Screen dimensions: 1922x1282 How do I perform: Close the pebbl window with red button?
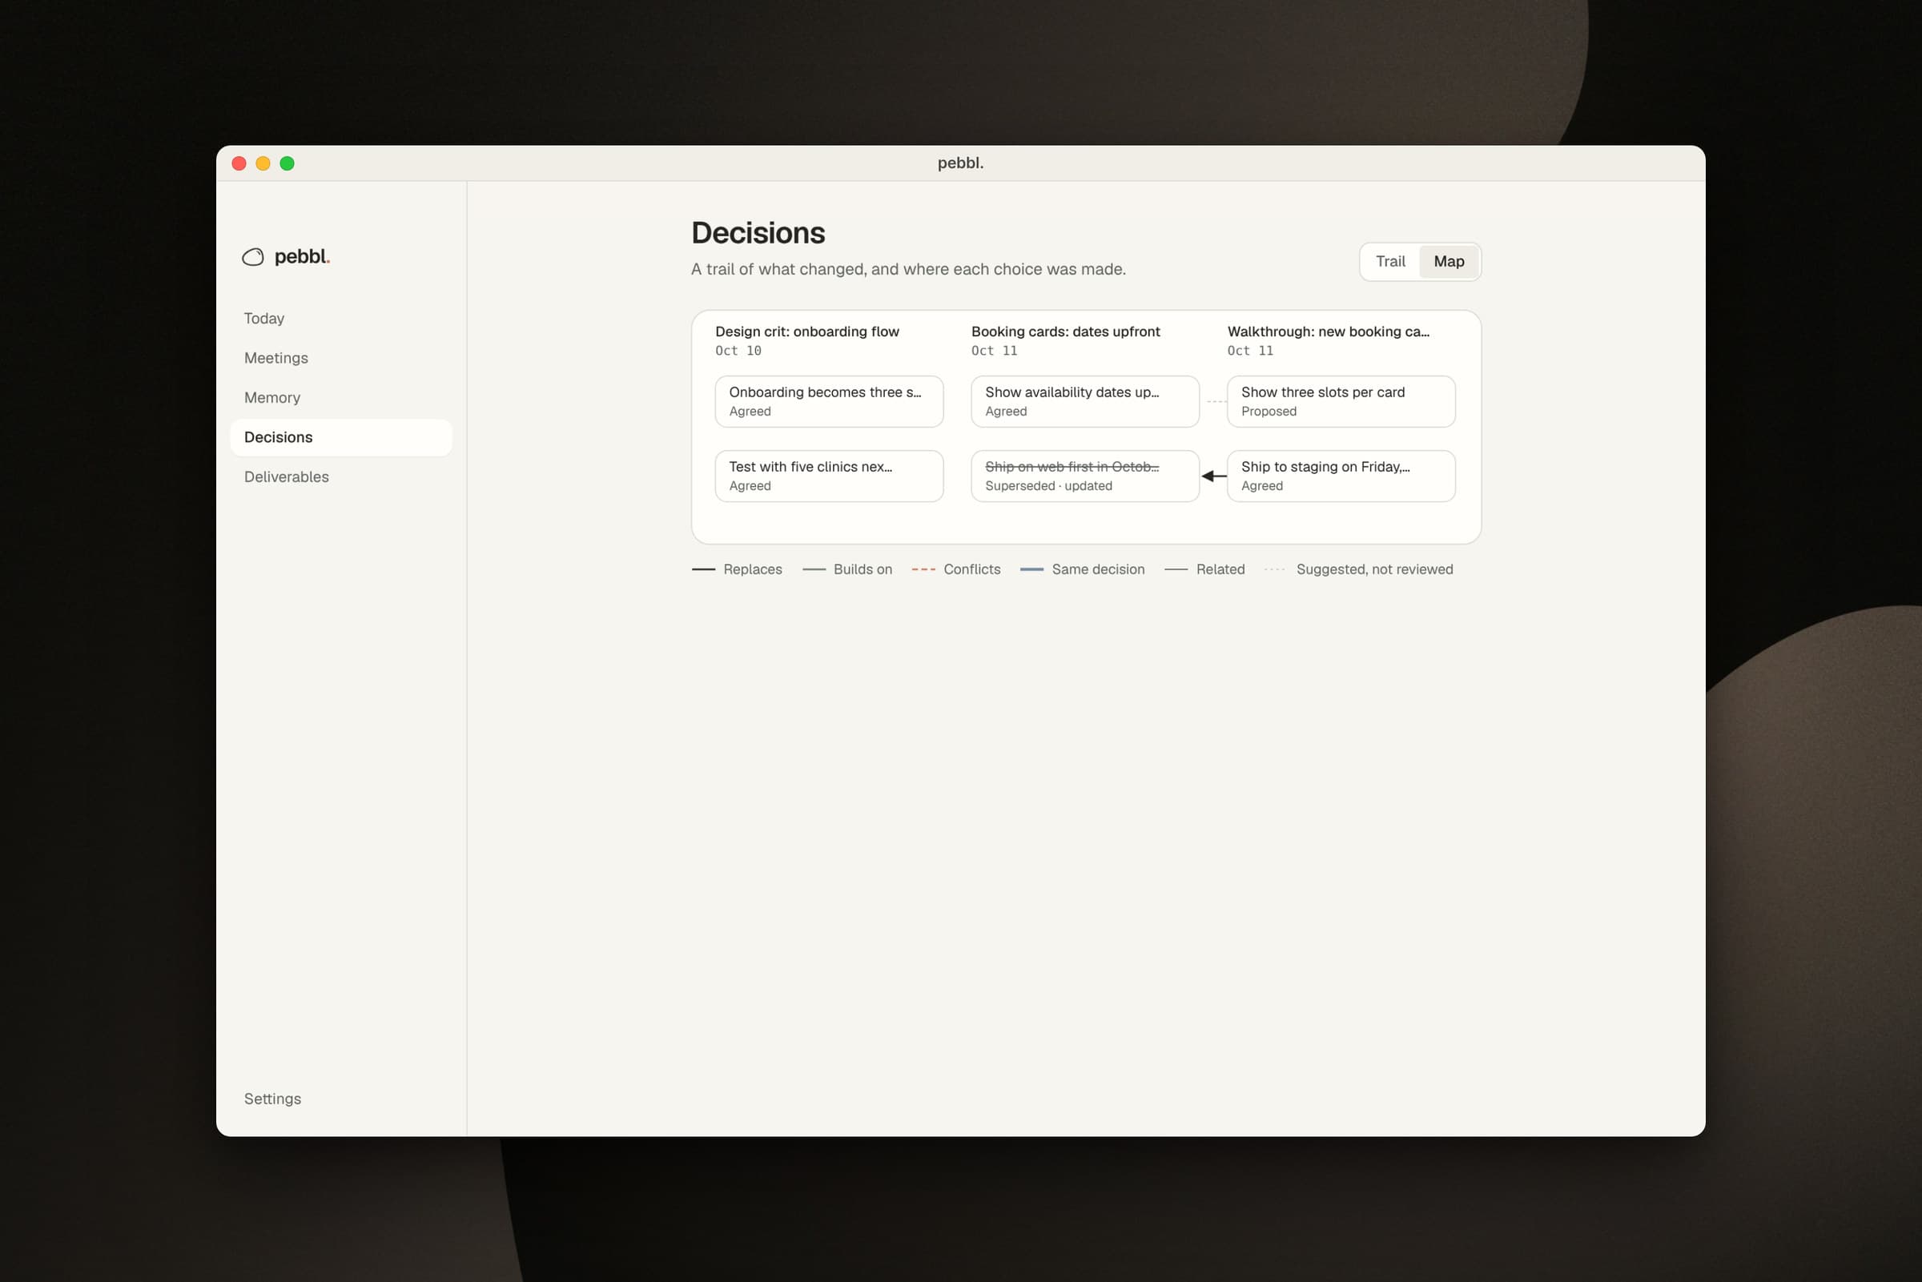[239, 163]
